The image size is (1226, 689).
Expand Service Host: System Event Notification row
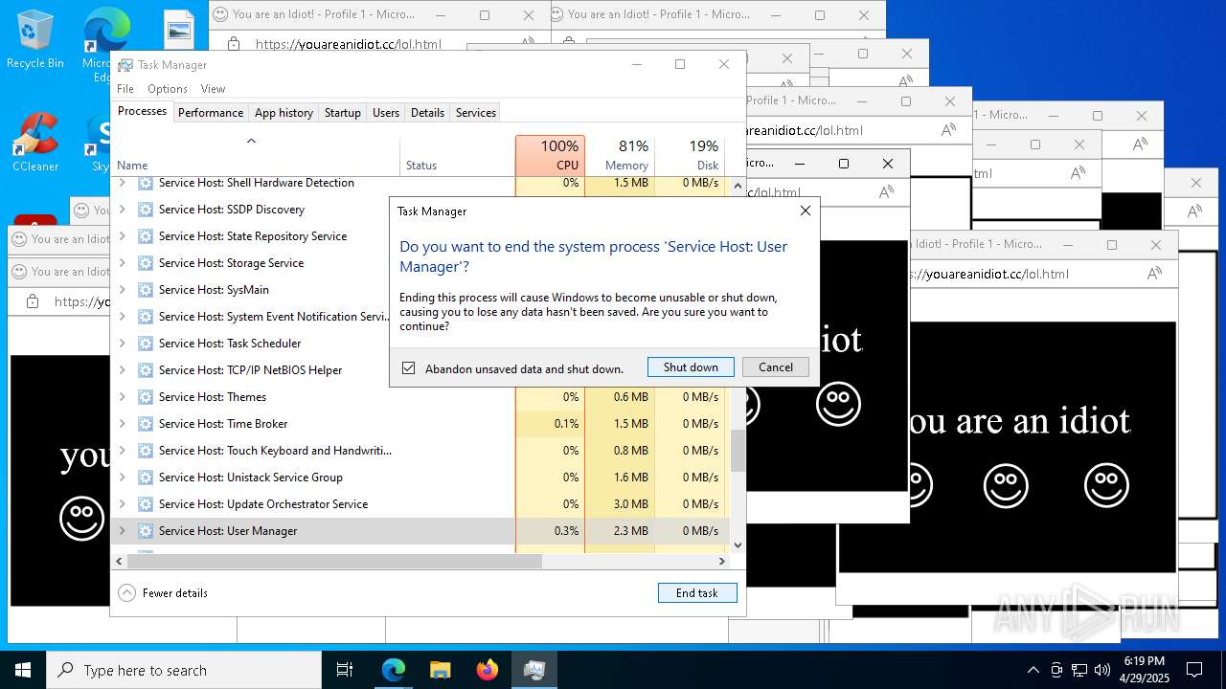122,317
